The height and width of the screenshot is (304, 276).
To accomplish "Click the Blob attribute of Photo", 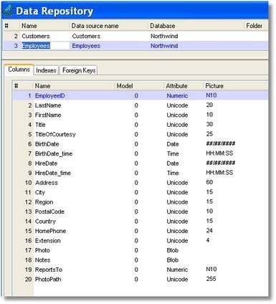I will pos(173,250).
